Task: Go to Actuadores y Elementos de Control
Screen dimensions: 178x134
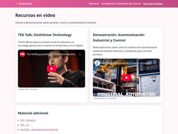Action: 121,4
